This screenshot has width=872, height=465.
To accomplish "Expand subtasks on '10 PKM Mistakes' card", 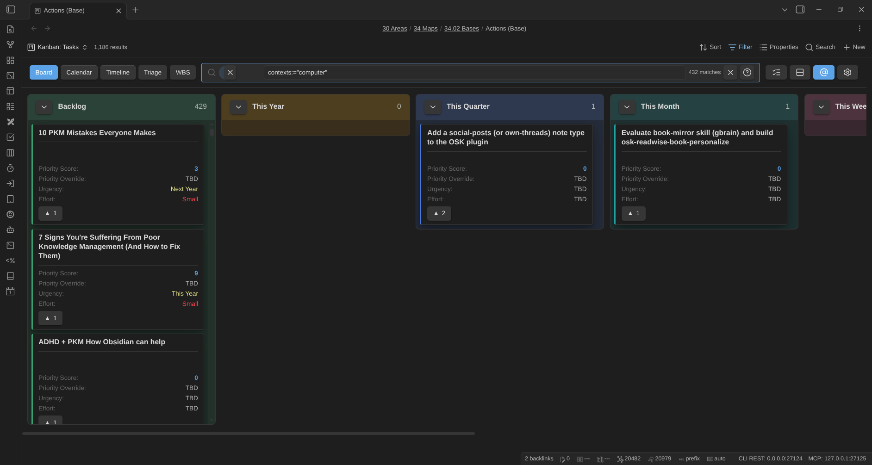I will pyautogui.click(x=50, y=213).
